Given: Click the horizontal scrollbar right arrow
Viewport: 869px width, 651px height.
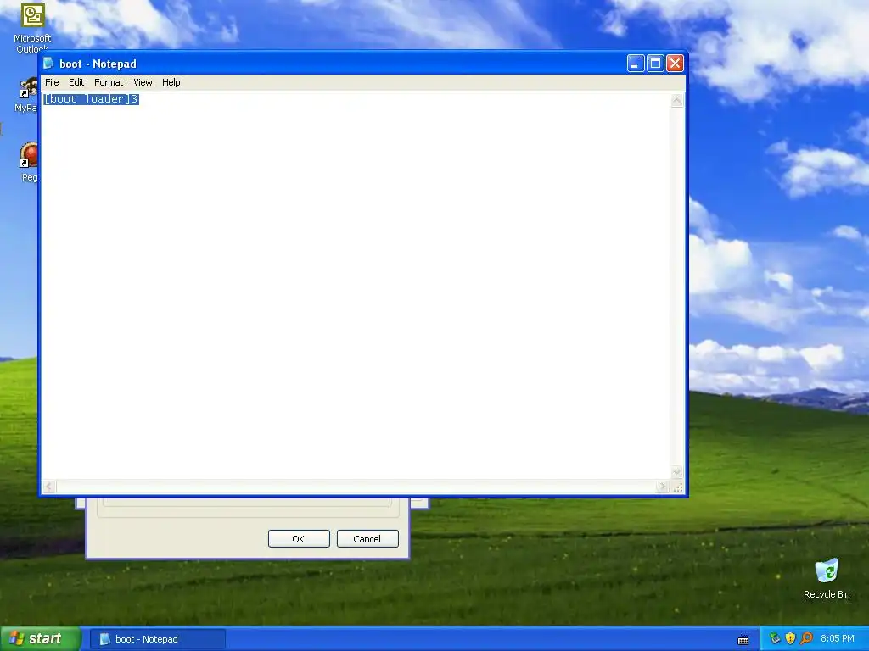Looking at the screenshot, I should [x=662, y=487].
